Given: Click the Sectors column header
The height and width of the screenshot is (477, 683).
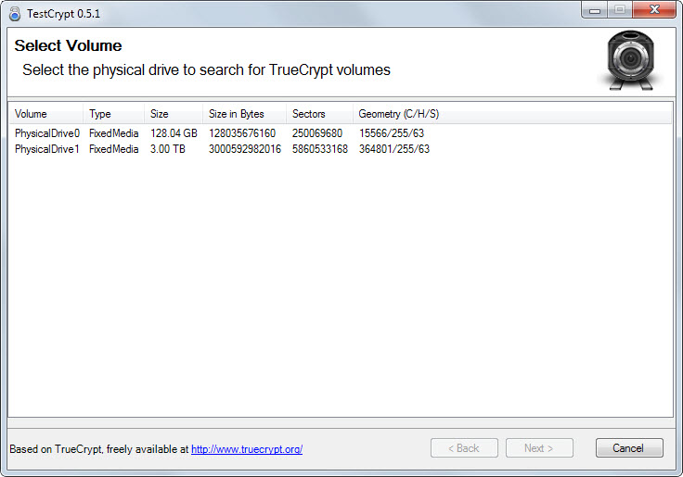Looking at the screenshot, I should pyautogui.click(x=319, y=114).
